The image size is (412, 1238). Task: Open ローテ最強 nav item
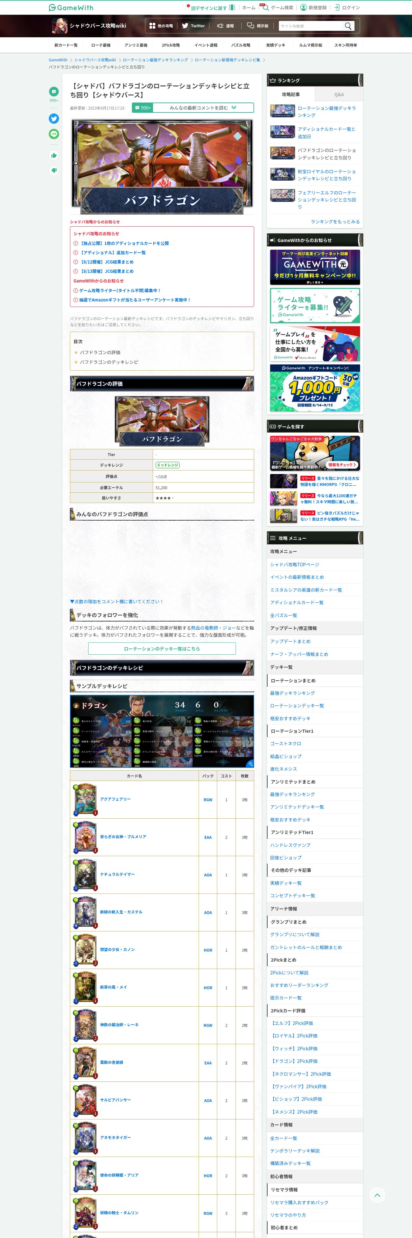pos(101,45)
